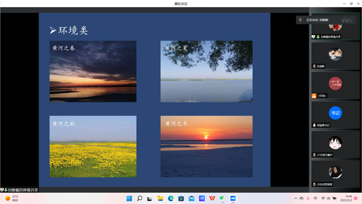Open the blue slash-logo app on the taskbar
The image size is (362, 204).
202,198
